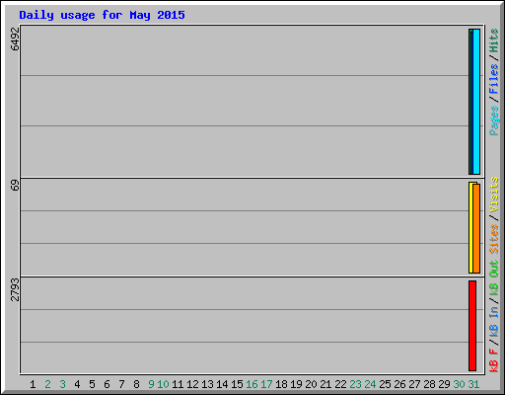
Task: Click day 21 on the x-axis
Action: tap(325, 384)
